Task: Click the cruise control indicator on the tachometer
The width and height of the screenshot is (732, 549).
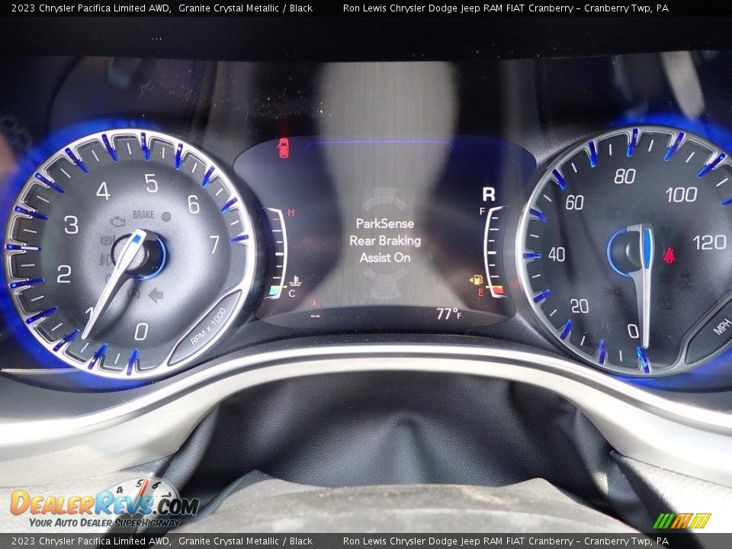Action: coord(134,294)
